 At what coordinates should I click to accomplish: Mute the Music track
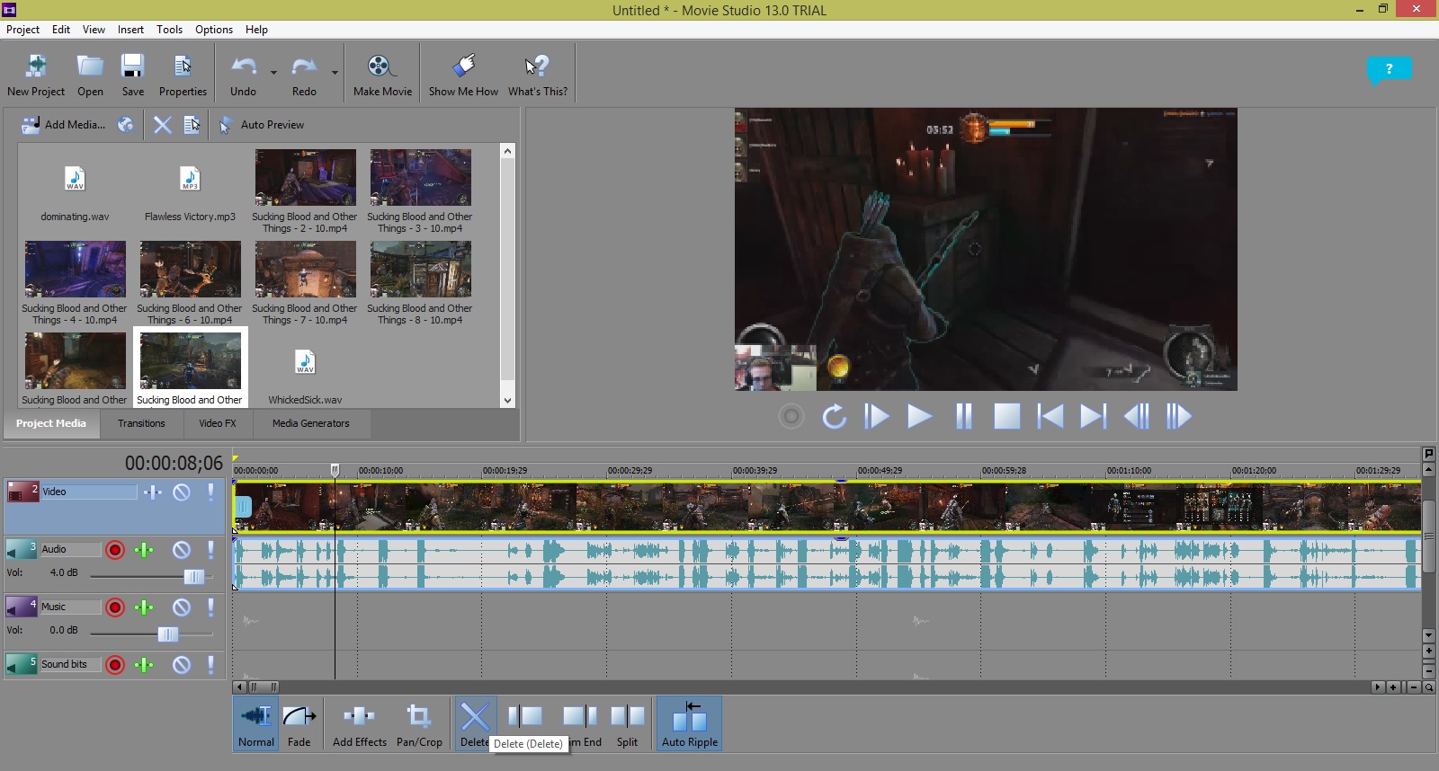pos(182,607)
